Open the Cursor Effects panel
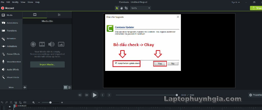262x110 pixels. [x=11, y=54]
